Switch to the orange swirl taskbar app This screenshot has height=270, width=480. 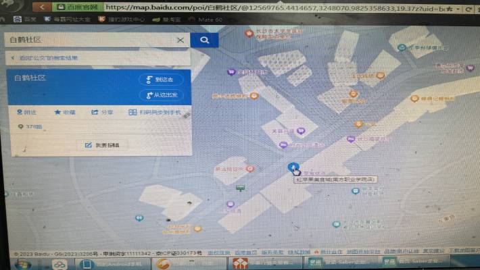pyautogui.click(x=190, y=264)
